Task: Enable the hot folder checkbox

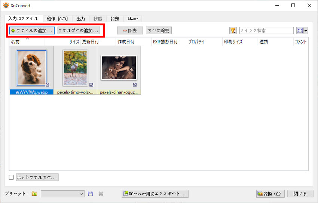Action: (x=11, y=177)
